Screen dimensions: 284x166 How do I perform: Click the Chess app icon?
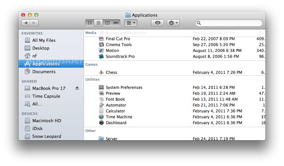101,73
